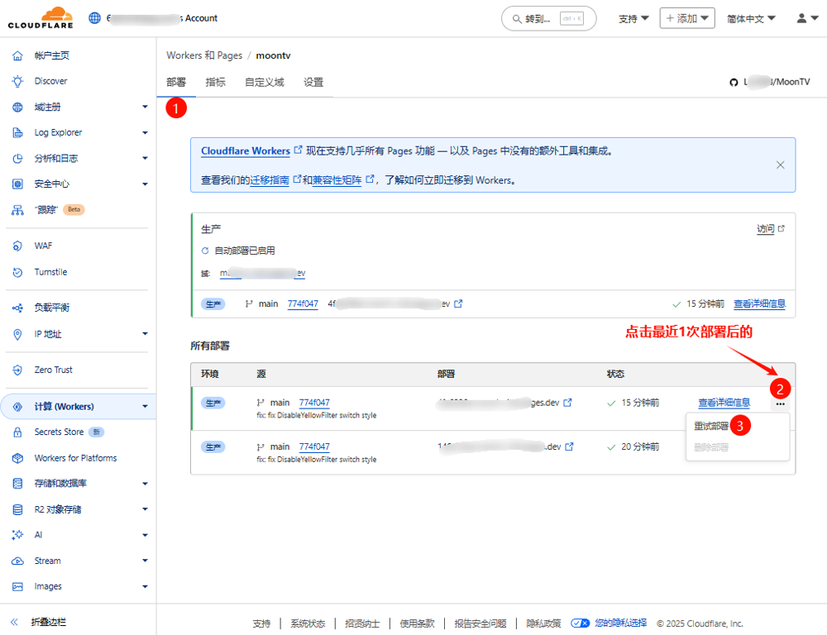Viewport: 827px width, 635px height.
Task: Toggle the privacy choices switch in footer
Action: (x=581, y=623)
